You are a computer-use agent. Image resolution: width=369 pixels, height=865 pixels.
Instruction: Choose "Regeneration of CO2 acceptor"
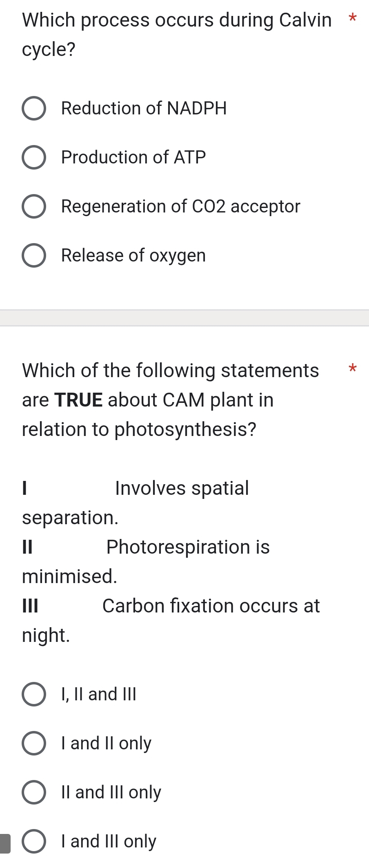pos(180,206)
